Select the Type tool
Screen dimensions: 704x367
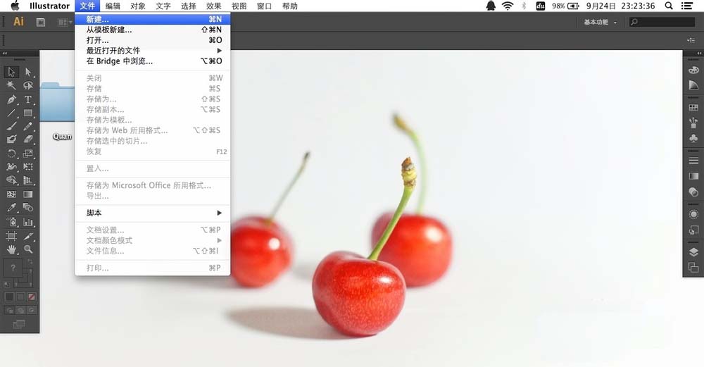click(28, 99)
